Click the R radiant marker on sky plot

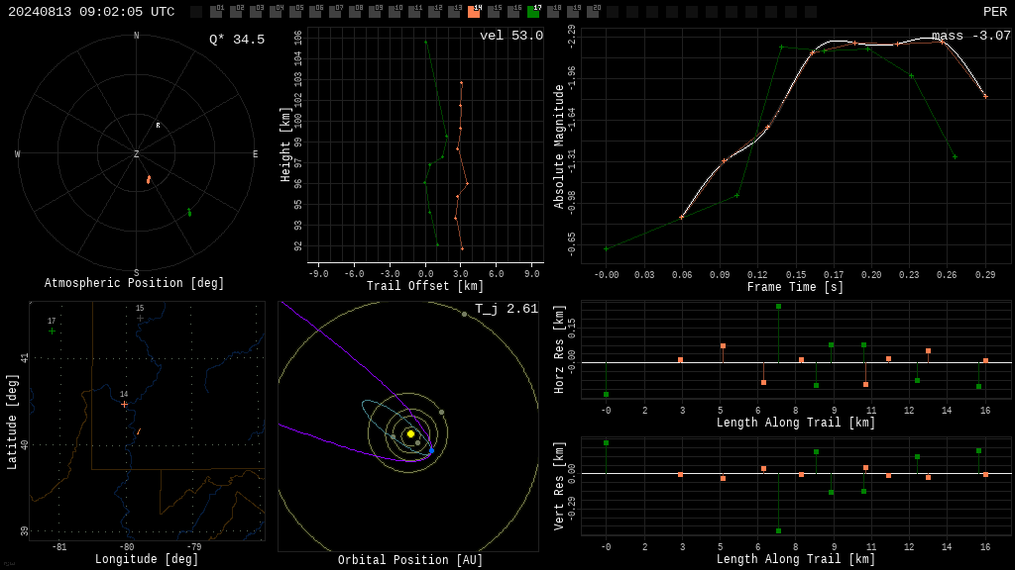click(158, 126)
